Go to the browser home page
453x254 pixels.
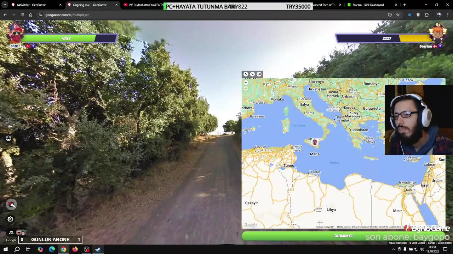30,15
